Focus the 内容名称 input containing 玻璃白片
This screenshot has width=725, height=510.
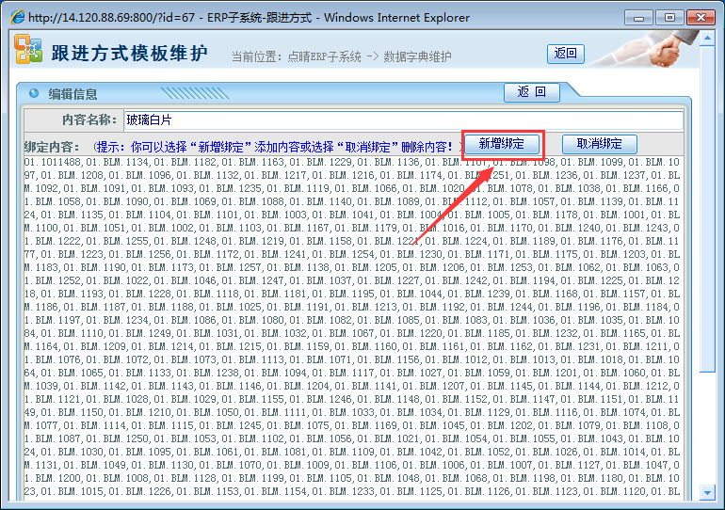pos(403,120)
